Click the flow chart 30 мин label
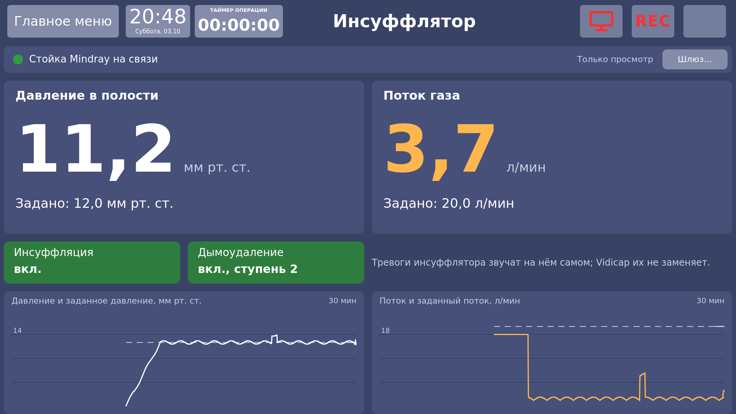 coord(710,301)
